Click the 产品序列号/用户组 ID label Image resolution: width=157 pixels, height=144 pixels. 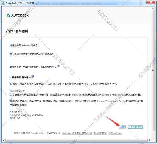20,77
